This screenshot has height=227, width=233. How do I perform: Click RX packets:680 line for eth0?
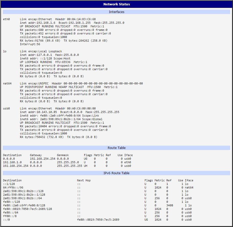pyautogui.click(x=64, y=30)
